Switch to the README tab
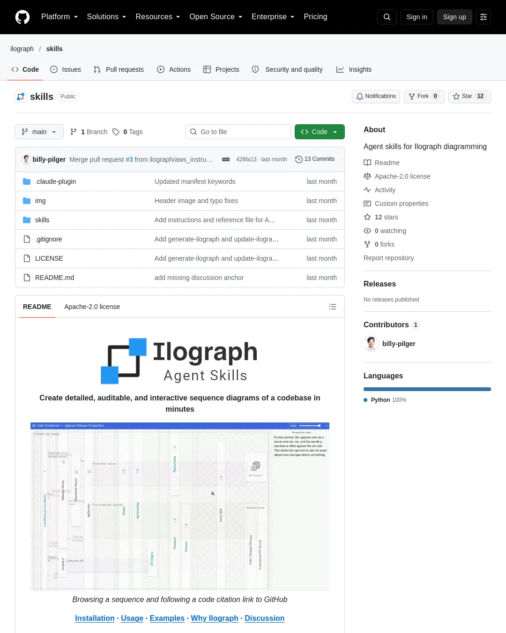The height and width of the screenshot is (633, 506). tap(37, 307)
